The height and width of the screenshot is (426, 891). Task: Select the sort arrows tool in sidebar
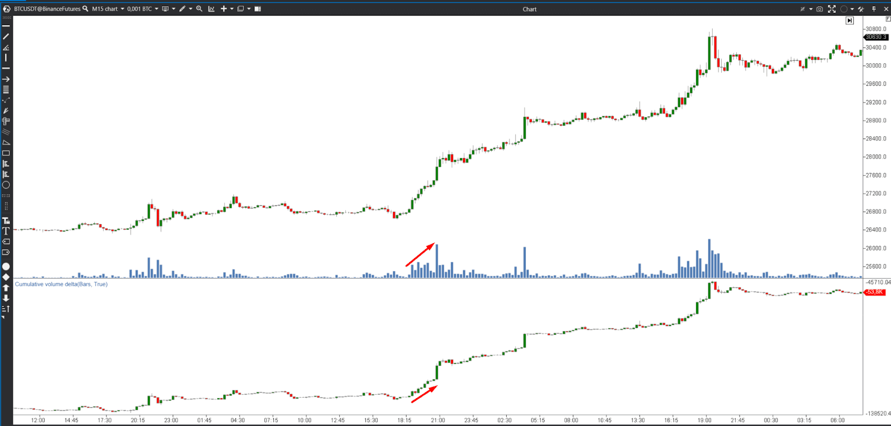pyautogui.click(x=6, y=309)
